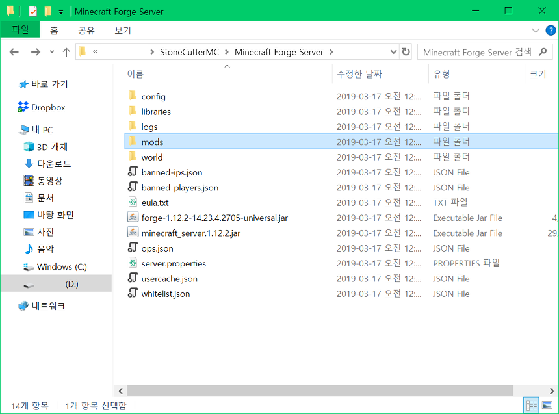
Task: Open 다운로드 folder in sidebar
Action: tap(47, 164)
